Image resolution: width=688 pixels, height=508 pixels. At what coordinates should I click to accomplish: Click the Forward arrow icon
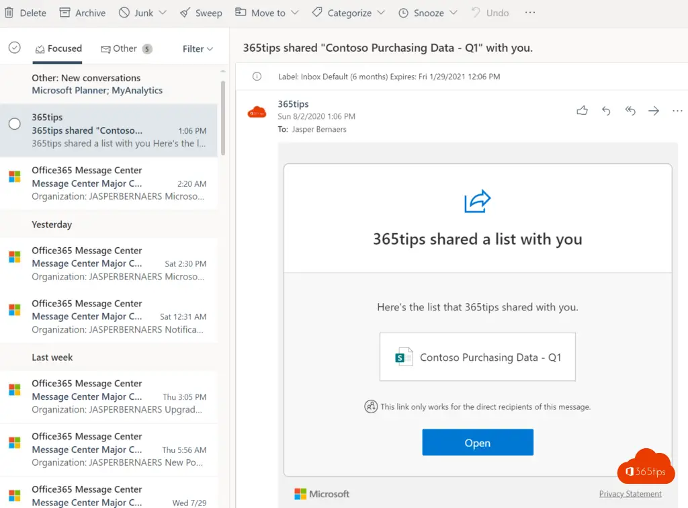(654, 111)
